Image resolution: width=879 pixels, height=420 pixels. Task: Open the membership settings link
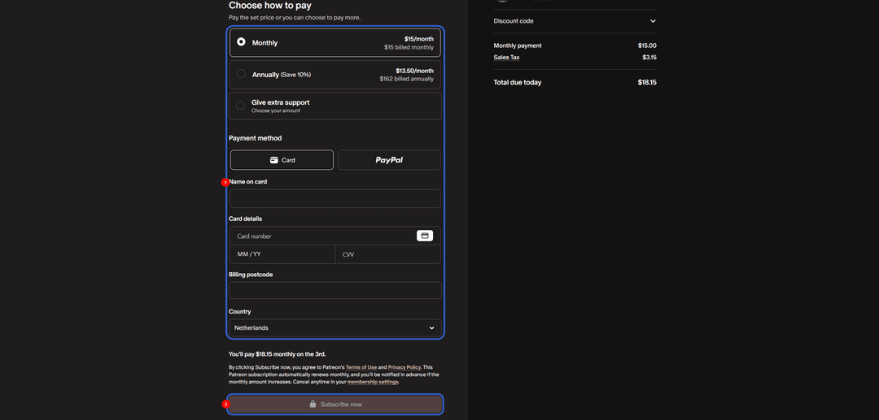coord(373,382)
